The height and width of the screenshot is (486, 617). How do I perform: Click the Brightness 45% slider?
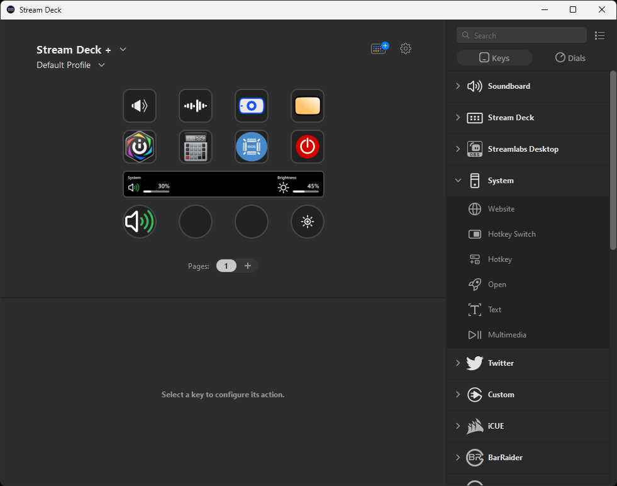(x=306, y=191)
